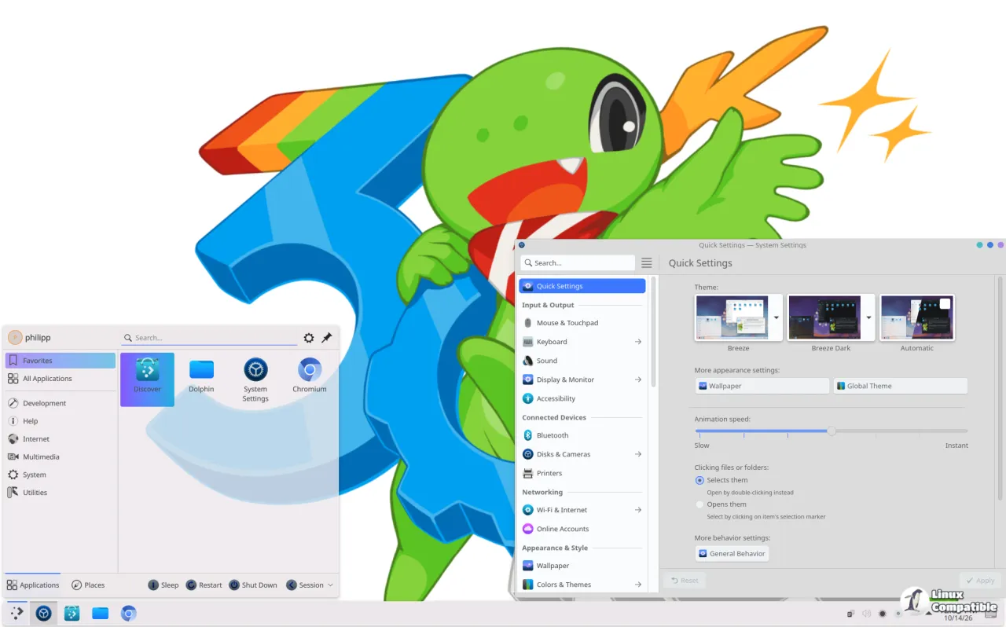The width and height of the screenshot is (1006, 627).
Task: Click the launcher search field
Action: [x=209, y=338]
